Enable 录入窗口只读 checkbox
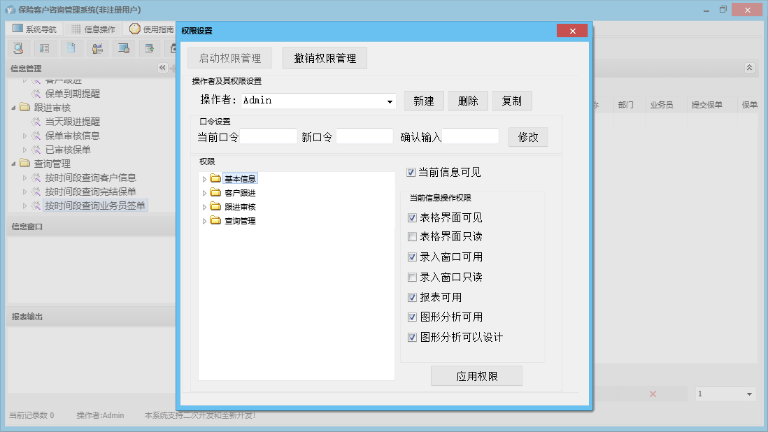 pyautogui.click(x=412, y=278)
